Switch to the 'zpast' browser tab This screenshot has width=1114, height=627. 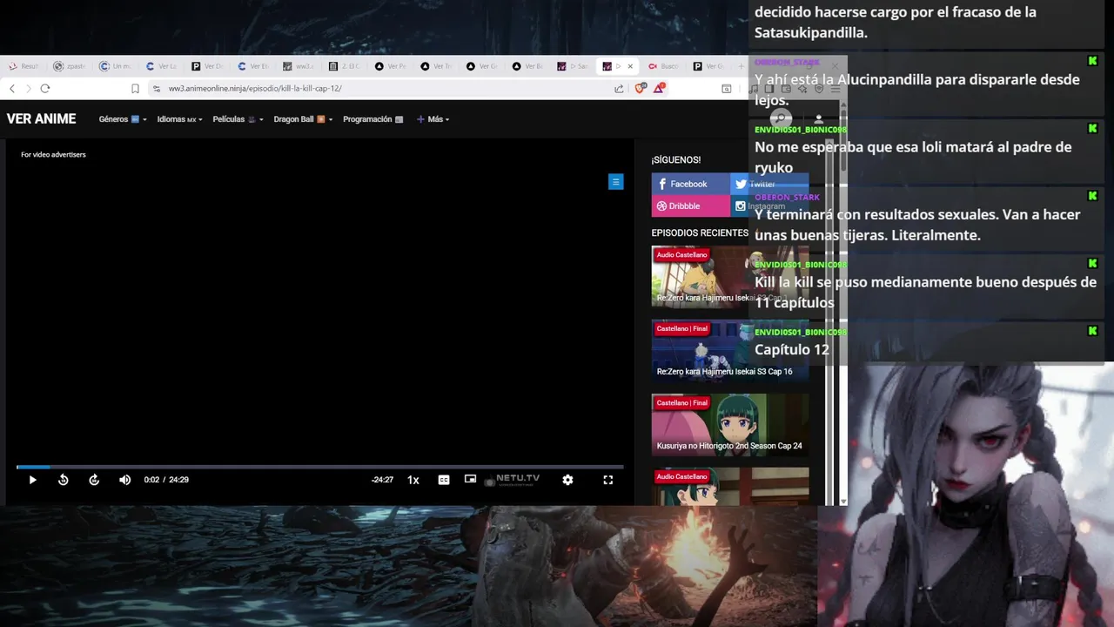(x=70, y=66)
